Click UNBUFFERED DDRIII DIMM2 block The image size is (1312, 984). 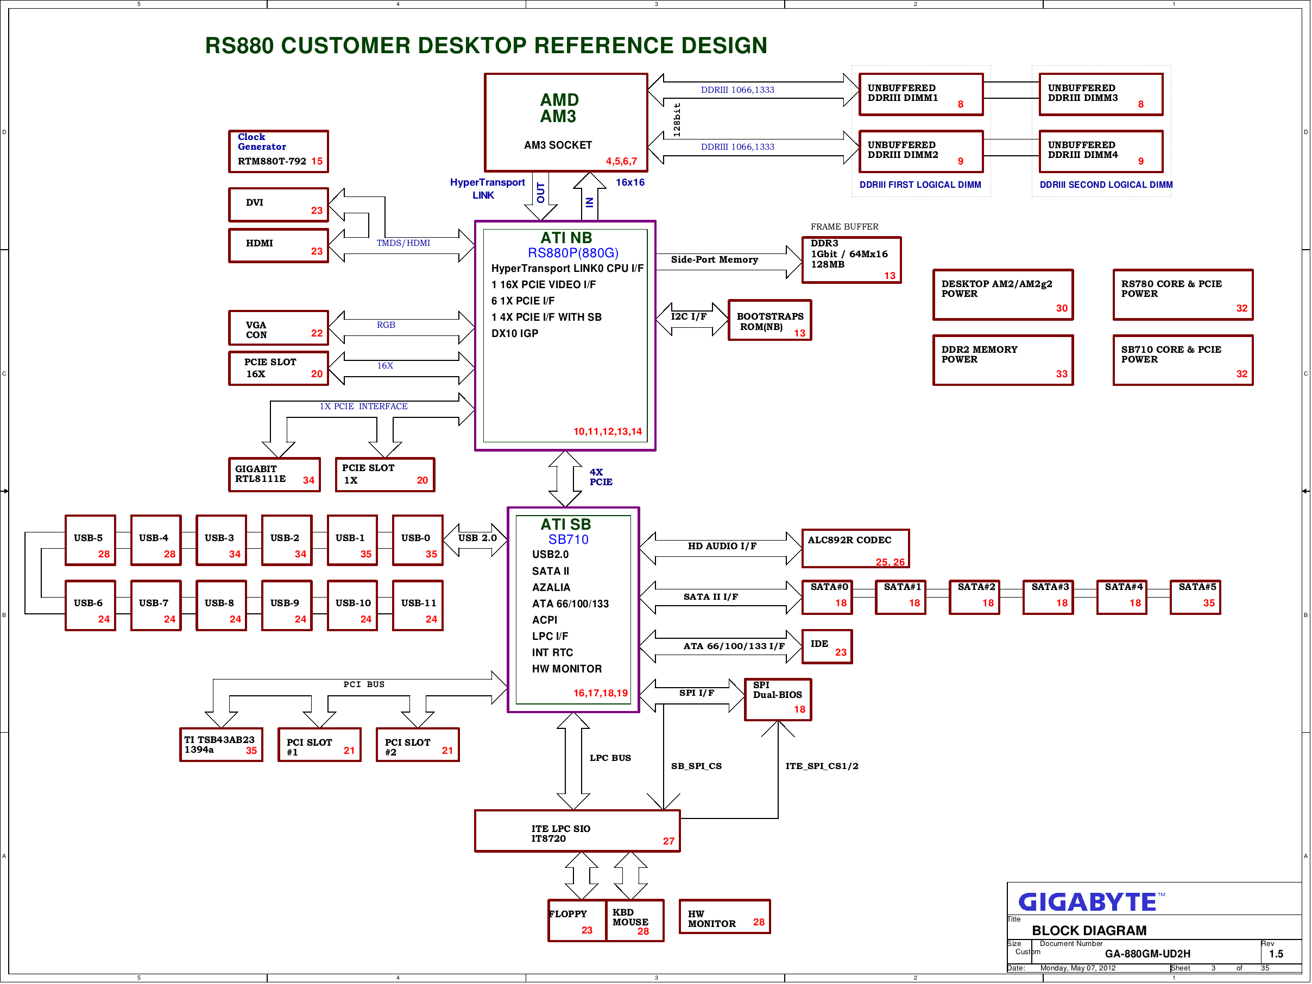tap(921, 152)
